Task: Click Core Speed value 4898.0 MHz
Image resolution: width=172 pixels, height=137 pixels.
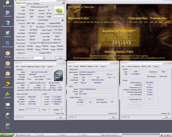Action: pos(32,97)
